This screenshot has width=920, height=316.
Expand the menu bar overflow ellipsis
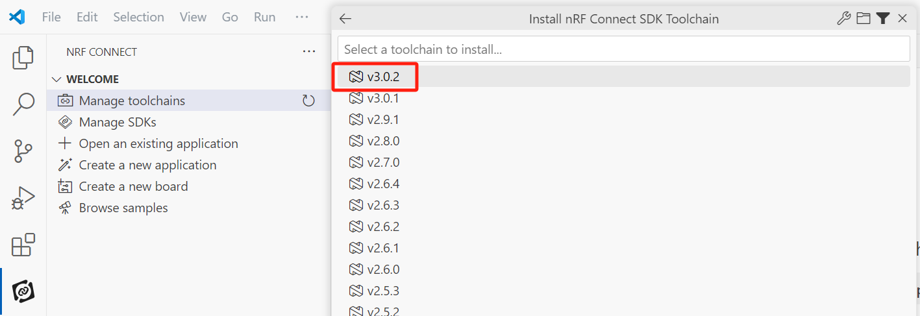click(x=302, y=17)
